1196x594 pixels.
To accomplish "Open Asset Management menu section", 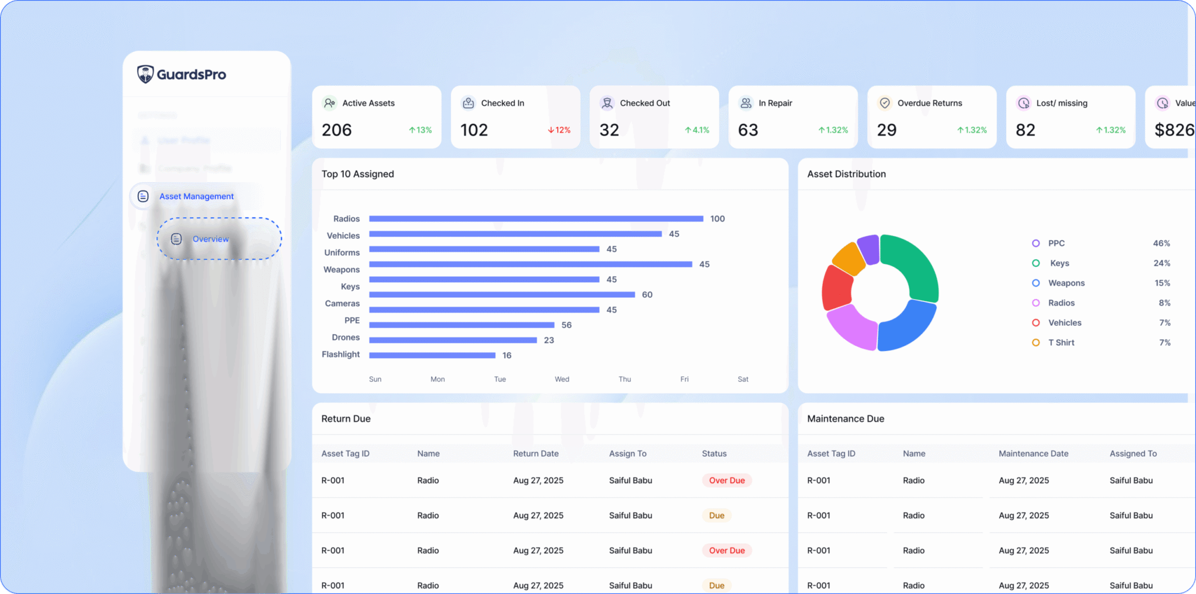I will [196, 196].
